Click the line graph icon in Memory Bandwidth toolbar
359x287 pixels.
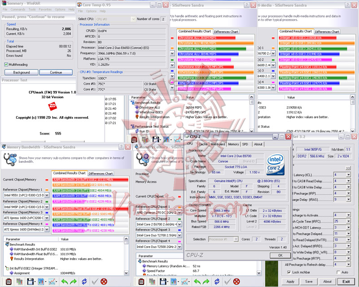52,281
